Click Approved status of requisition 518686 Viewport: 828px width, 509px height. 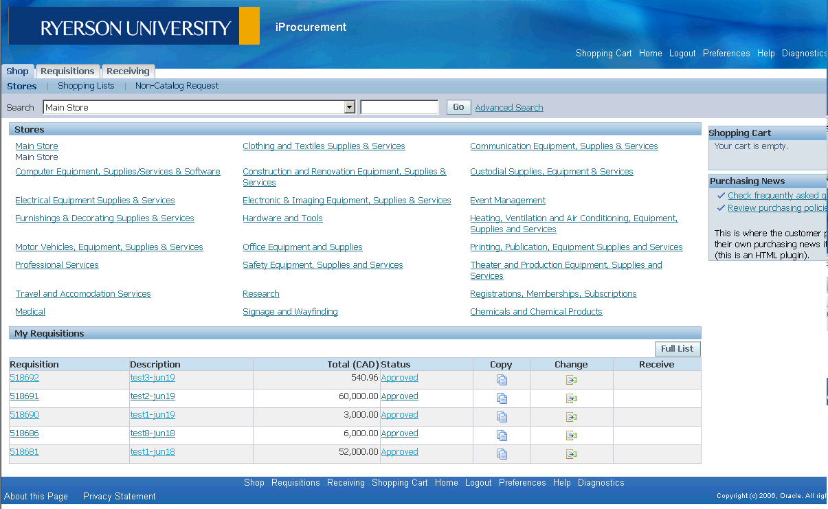399,433
